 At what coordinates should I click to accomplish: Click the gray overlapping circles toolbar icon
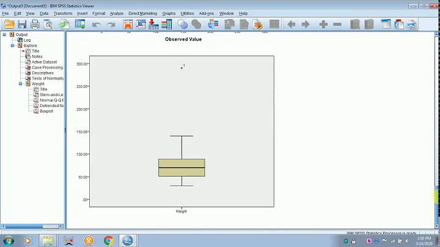click(196, 24)
